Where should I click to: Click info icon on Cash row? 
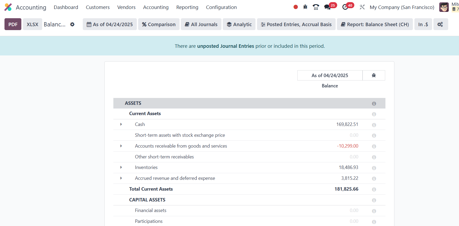374,125
